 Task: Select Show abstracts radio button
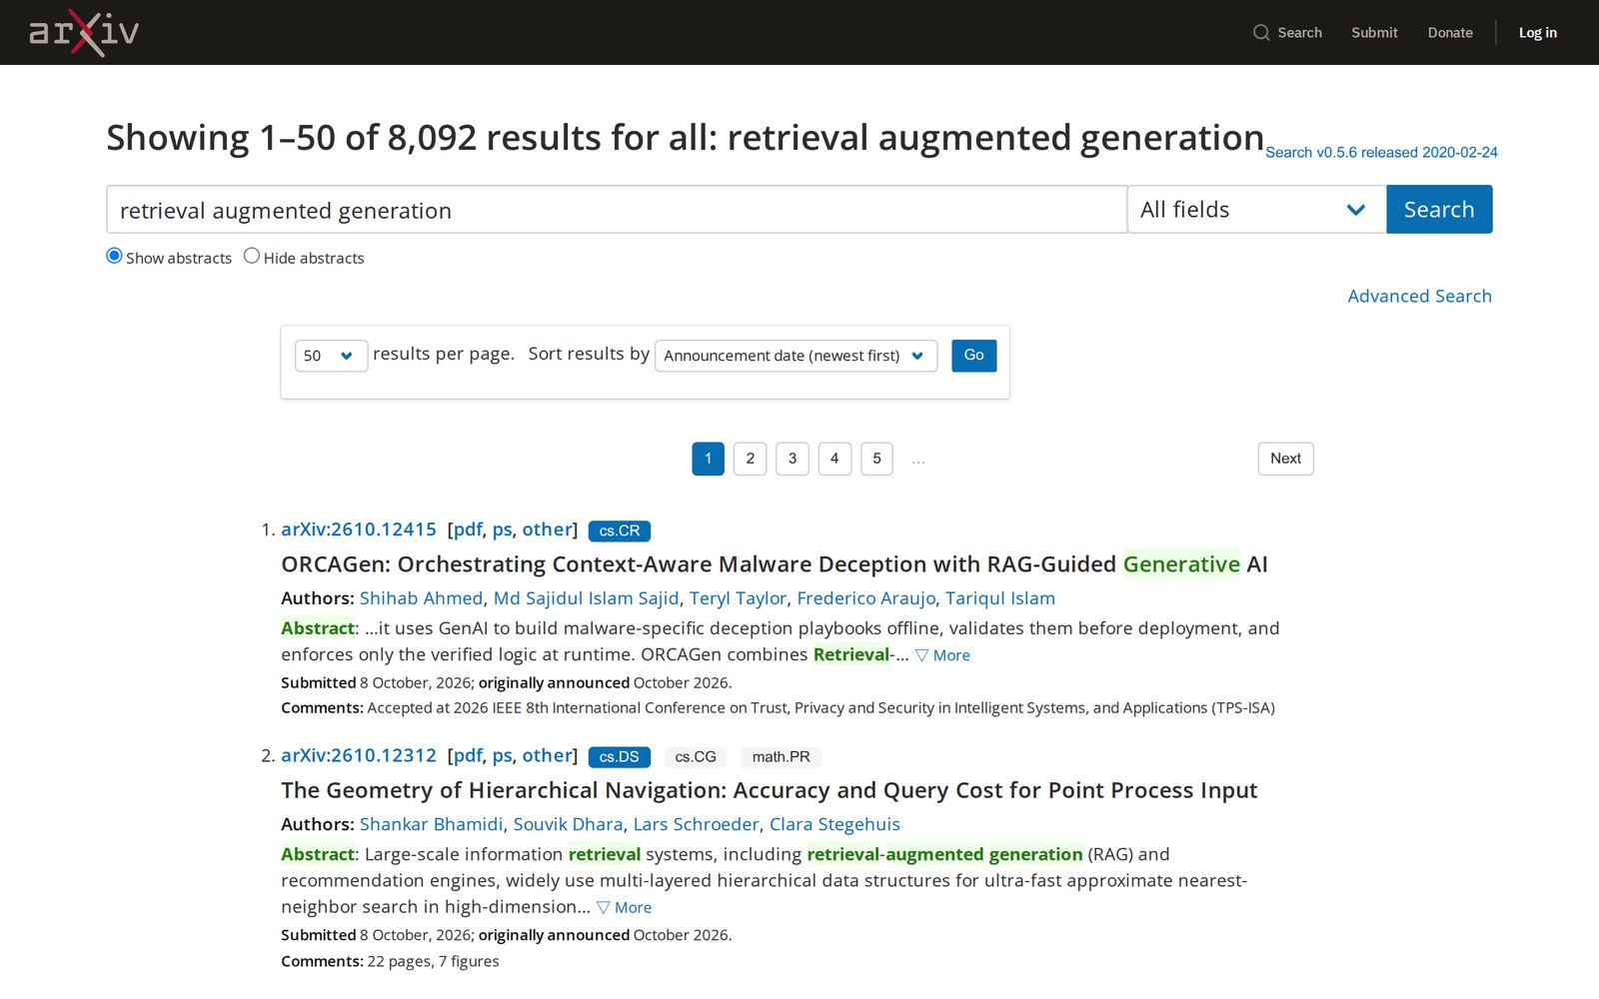(x=114, y=256)
